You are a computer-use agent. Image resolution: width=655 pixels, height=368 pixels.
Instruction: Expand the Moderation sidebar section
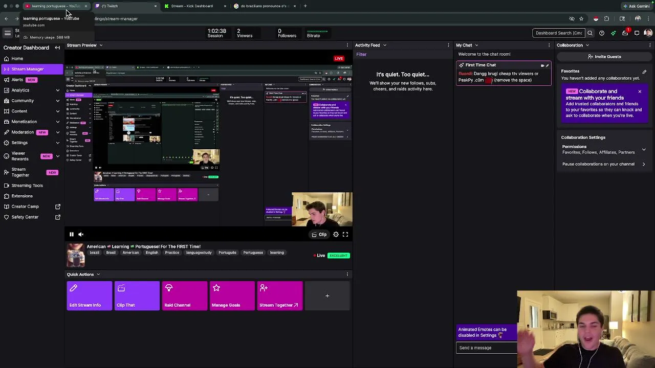click(57, 132)
